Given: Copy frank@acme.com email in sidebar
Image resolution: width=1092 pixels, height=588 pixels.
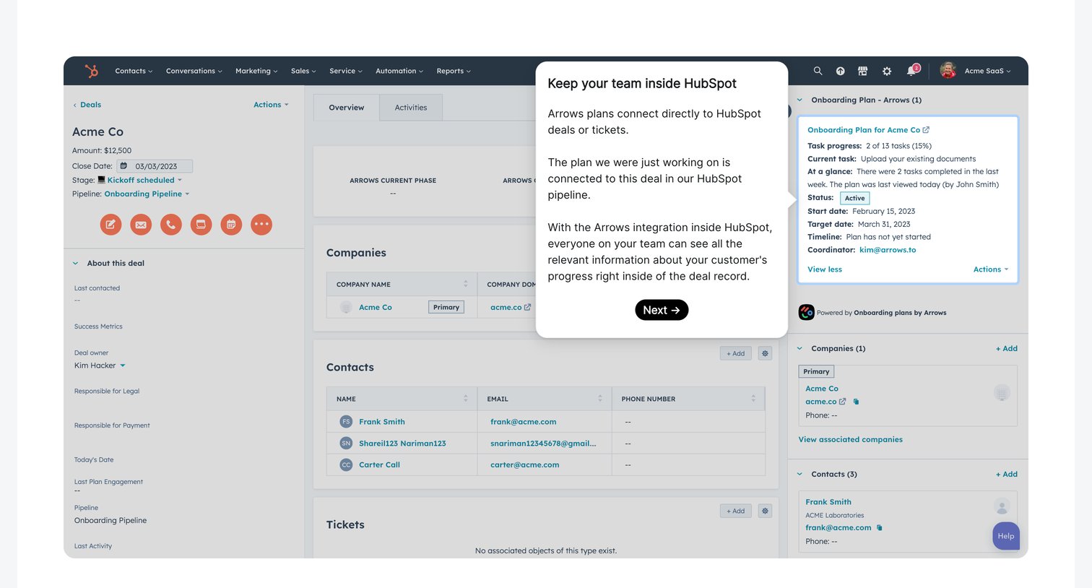Looking at the screenshot, I should click(879, 528).
